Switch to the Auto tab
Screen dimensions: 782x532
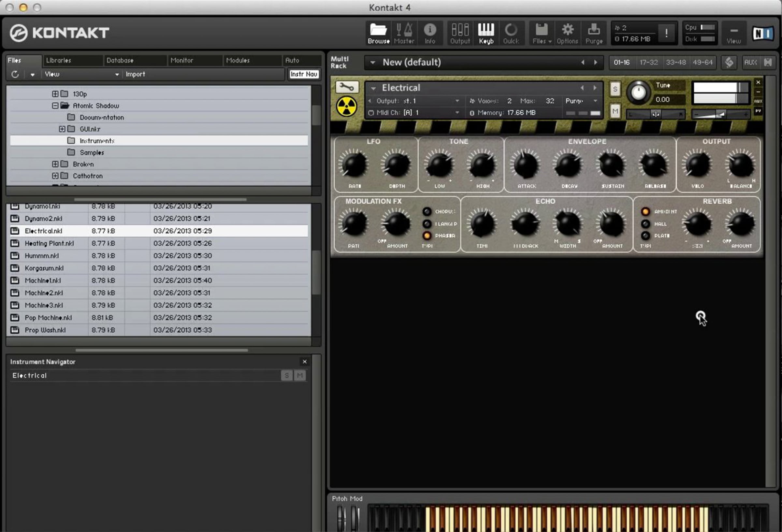(x=301, y=61)
